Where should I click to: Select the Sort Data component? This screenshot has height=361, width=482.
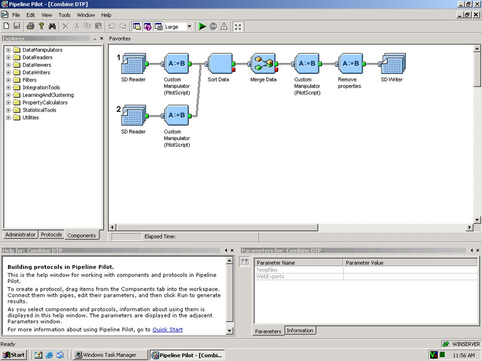click(220, 64)
